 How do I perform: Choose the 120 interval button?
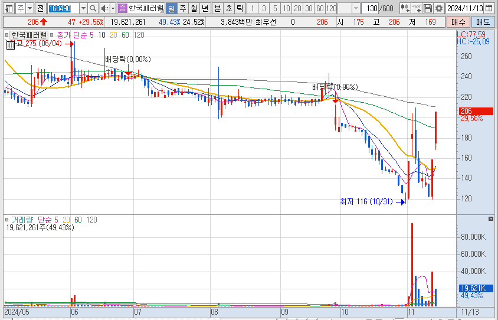(x=331, y=8)
